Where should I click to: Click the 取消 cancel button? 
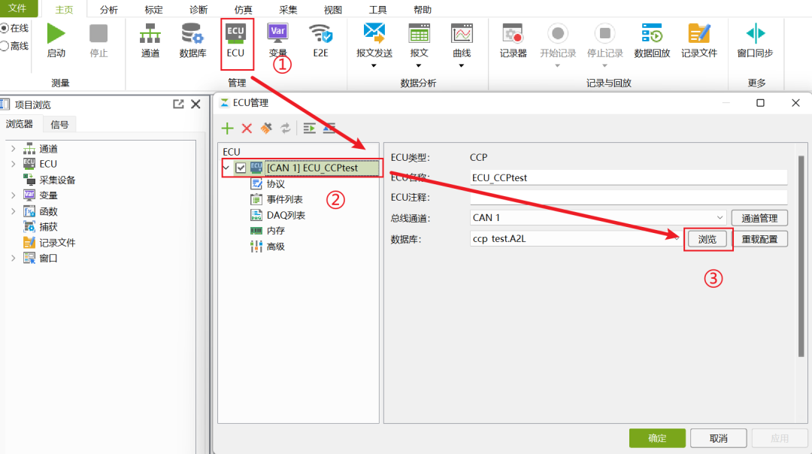click(x=718, y=438)
